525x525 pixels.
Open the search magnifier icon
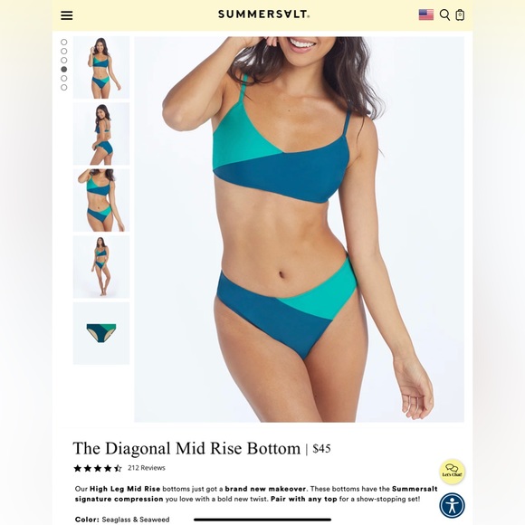pyautogui.click(x=444, y=15)
